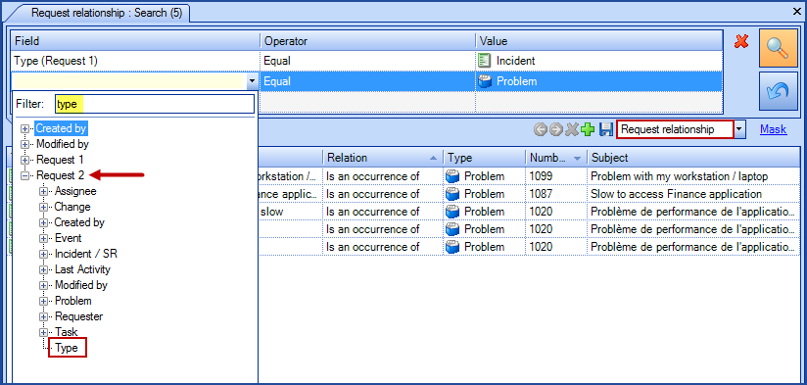Screen dimensions: 807x385
Task: Select the Type field under Request 2
Action: point(67,348)
